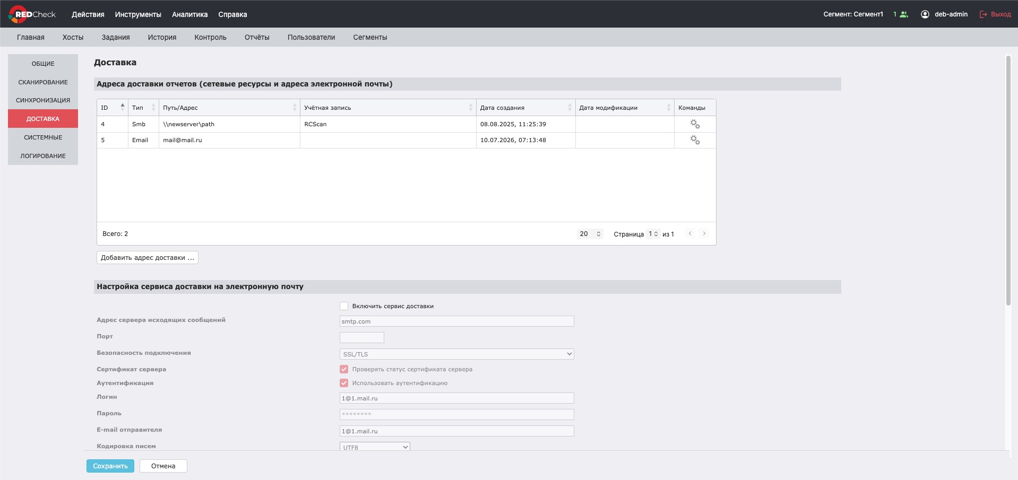Click the Сохранить button
1018x480 pixels.
tap(110, 466)
